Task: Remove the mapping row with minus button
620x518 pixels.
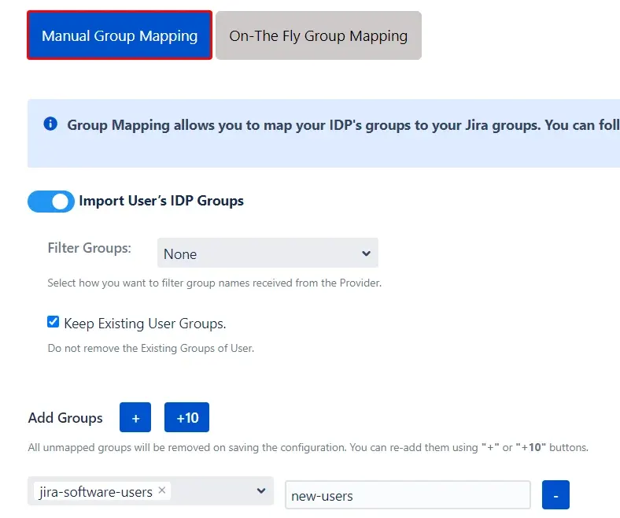Action: [555, 495]
